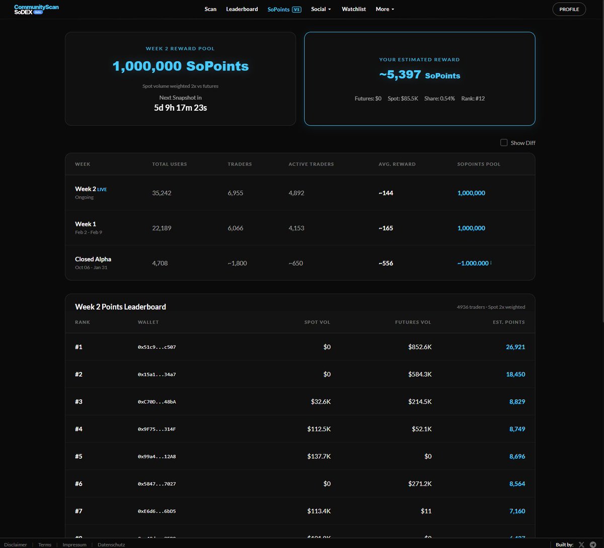Click the 4,153 active traders value

tap(296, 228)
